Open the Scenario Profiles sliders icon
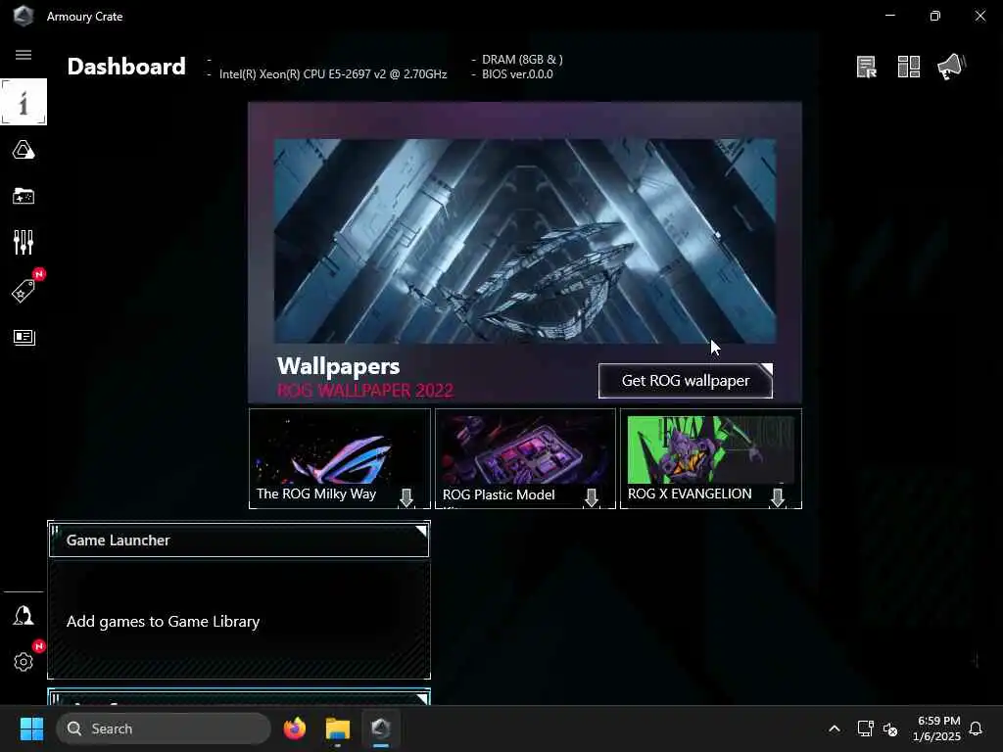This screenshot has width=1003, height=752. pyautogui.click(x=24, y=243)
